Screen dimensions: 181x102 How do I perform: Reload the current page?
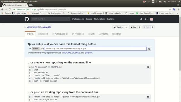click(10, 9)
